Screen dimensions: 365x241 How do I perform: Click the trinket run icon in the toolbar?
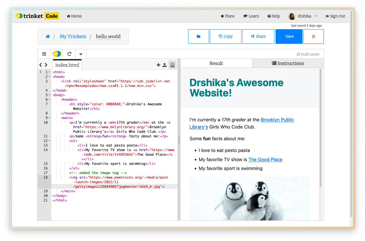coord(57,54)
